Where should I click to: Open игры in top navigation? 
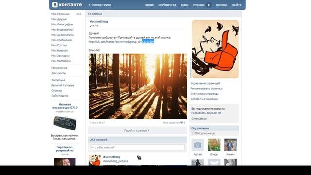coord(185,5)
